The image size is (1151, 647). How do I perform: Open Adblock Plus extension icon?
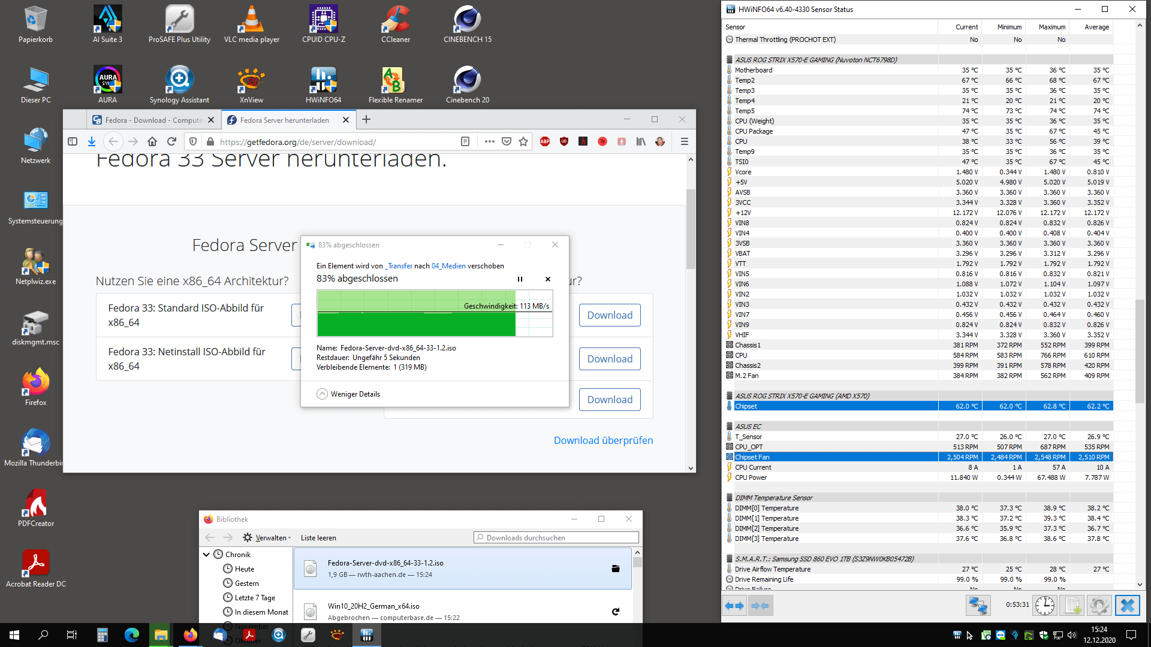(545, 141)
